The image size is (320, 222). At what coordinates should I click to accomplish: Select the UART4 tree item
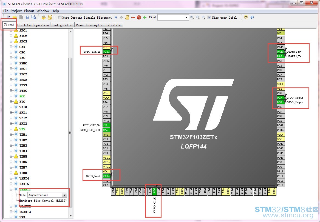coord(24,178)
